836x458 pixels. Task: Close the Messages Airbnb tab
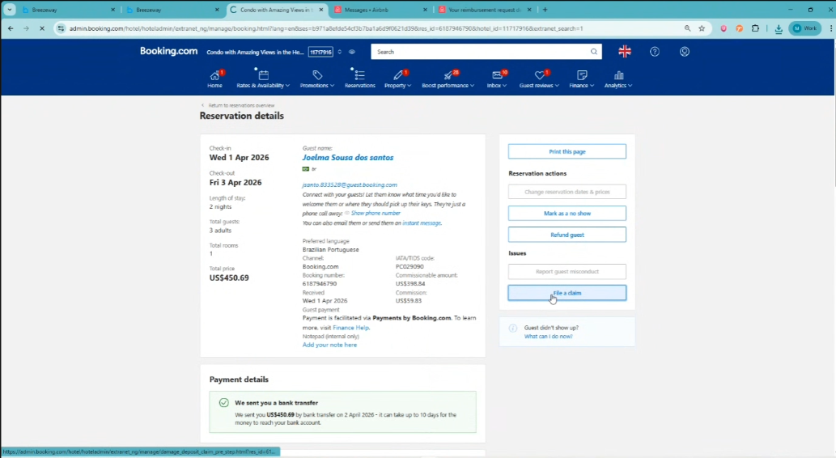[425, 10]
